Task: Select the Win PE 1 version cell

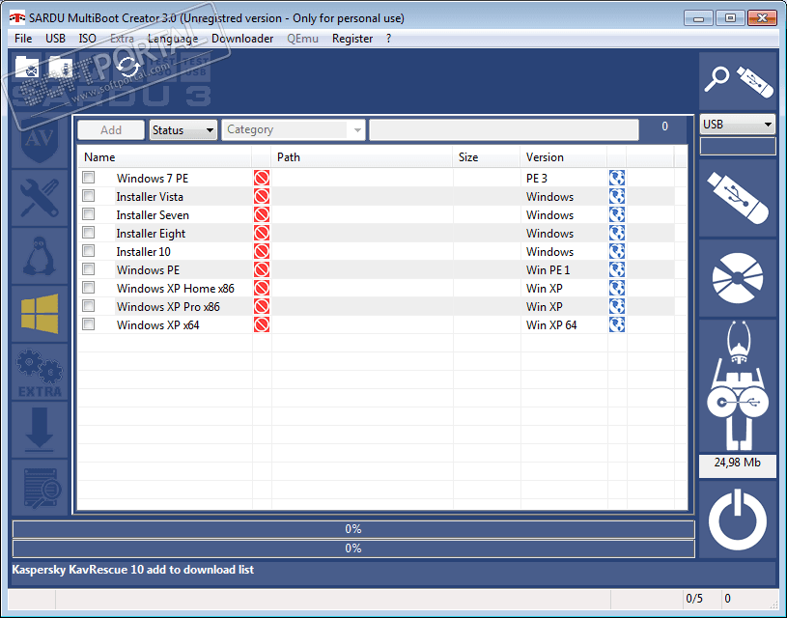Action: (548, 270)
